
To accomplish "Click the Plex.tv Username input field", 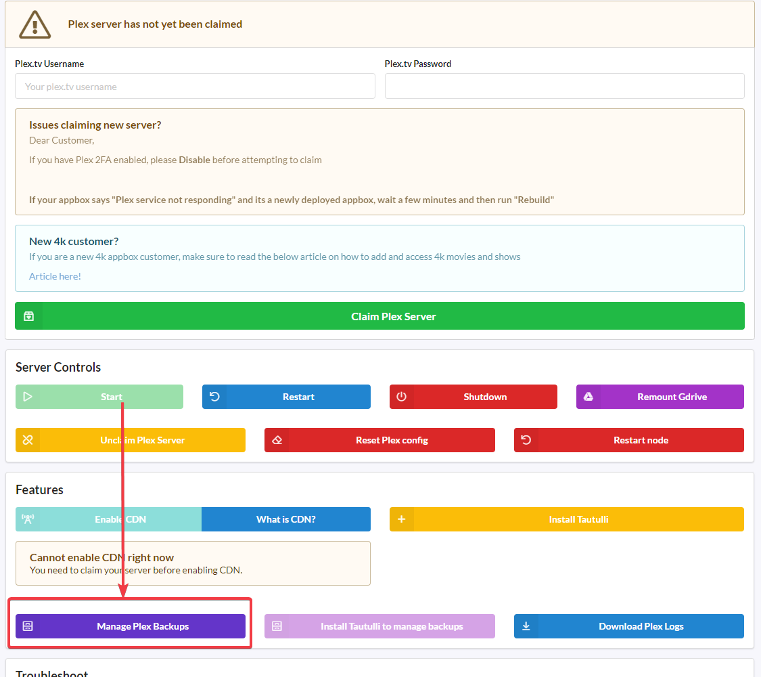I will coord(195,87).
